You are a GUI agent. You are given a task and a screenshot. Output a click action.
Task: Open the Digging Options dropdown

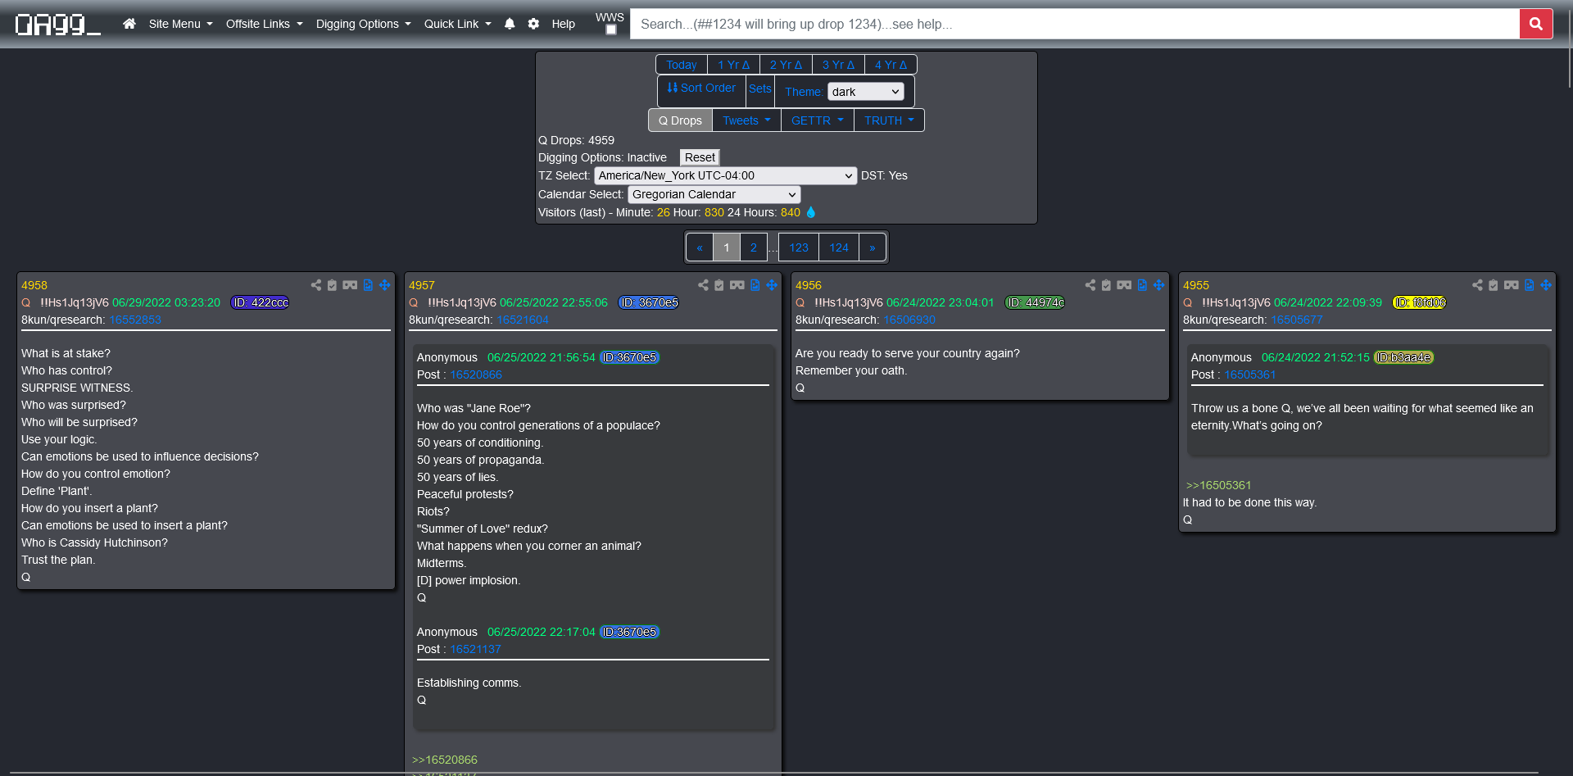click(x=363, y=24)
